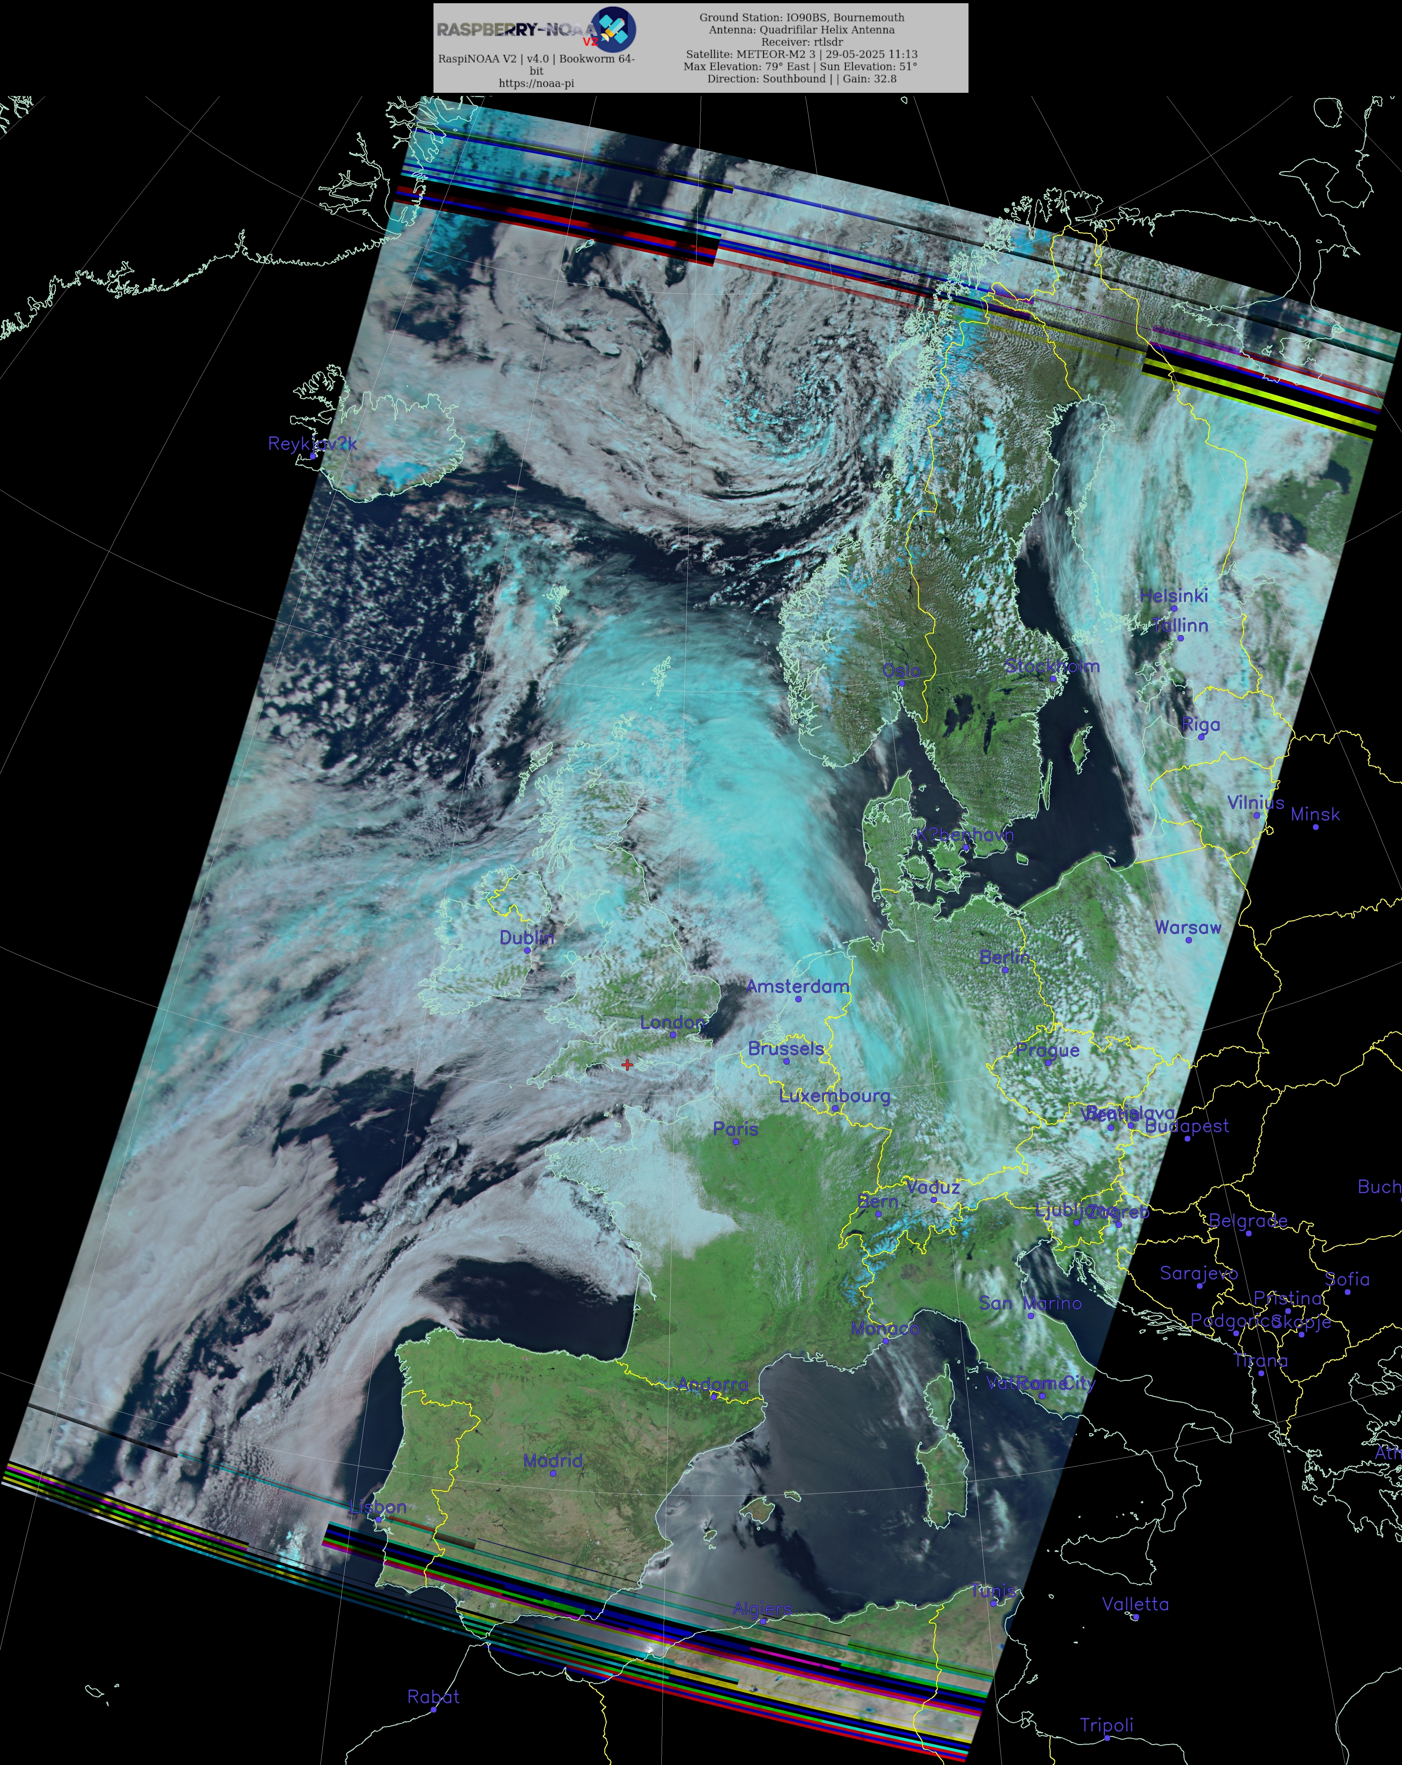Click the Madrid city dot marker

[x=553, y=1474]
